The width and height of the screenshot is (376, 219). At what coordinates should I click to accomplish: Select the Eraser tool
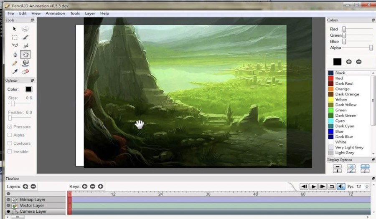tap(25, 72)
